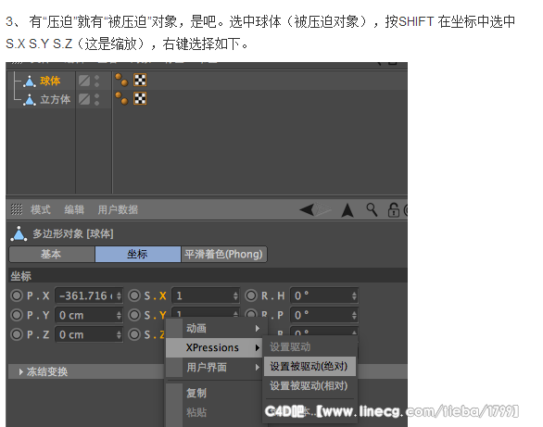Screen dimensions: 543x427
Task: Open the 动画 submenu in context menu
Action: [214, 328]
